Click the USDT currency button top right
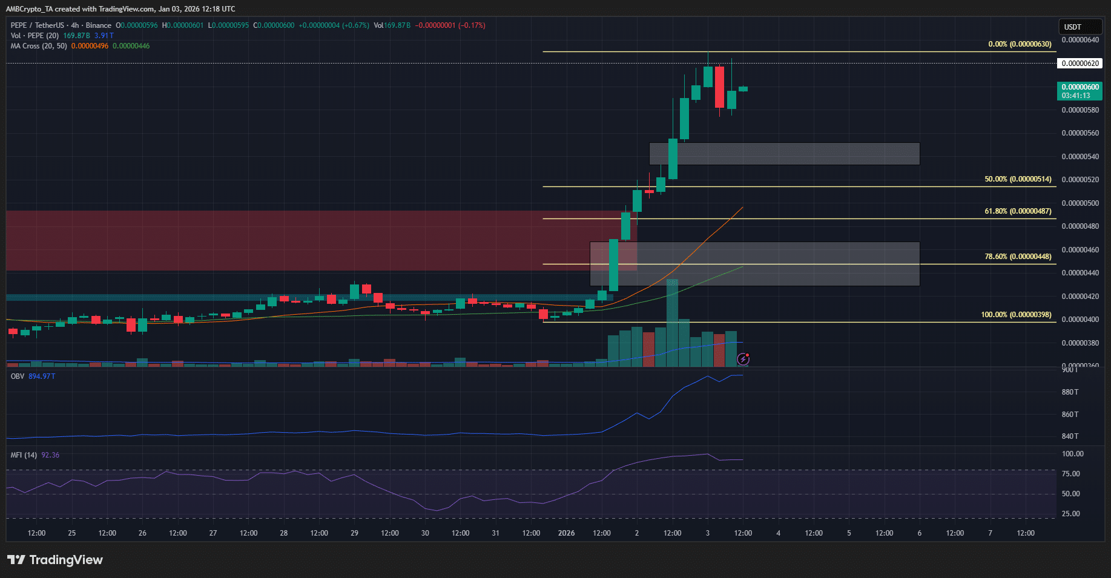 pyautogui.click(x=1080, y=27)
